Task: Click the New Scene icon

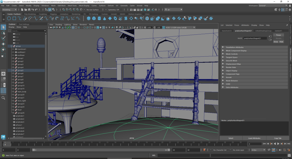Action: [x=22, y=10]
